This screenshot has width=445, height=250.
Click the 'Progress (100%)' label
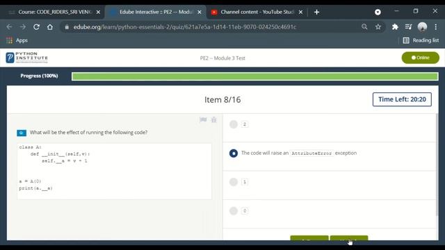click(x=39, y=76)
